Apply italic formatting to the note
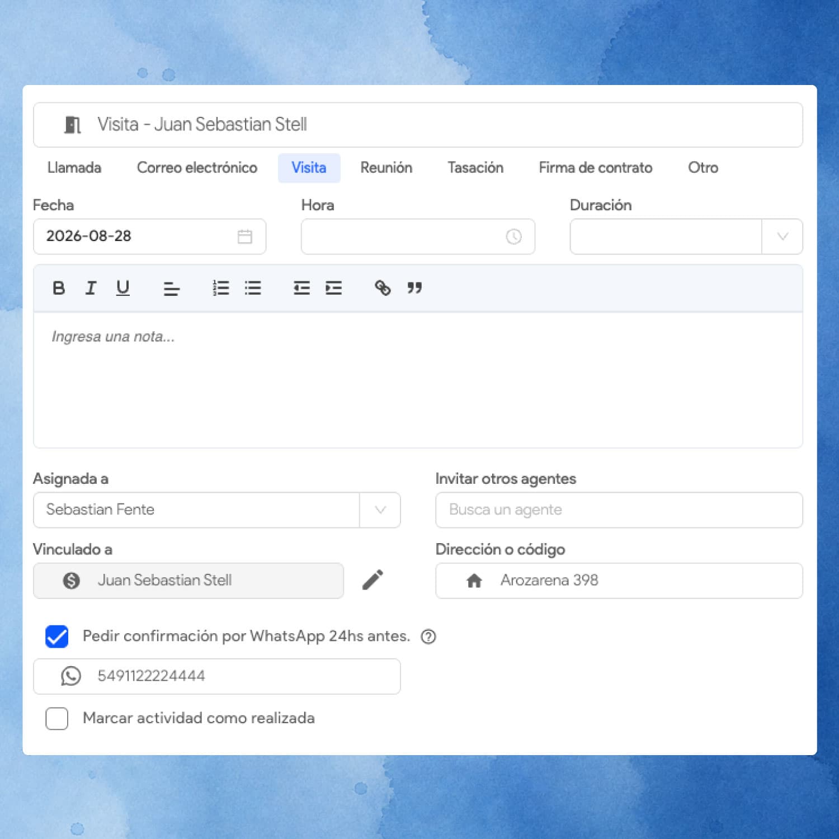839x839 pixels. 91,288
